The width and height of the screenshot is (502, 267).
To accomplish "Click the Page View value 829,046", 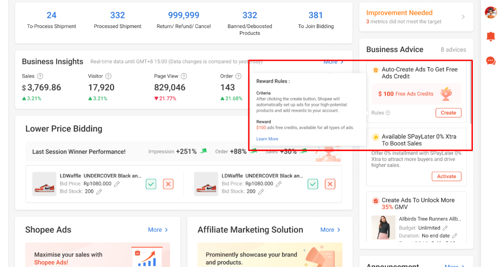I will (x=170, y=88).
